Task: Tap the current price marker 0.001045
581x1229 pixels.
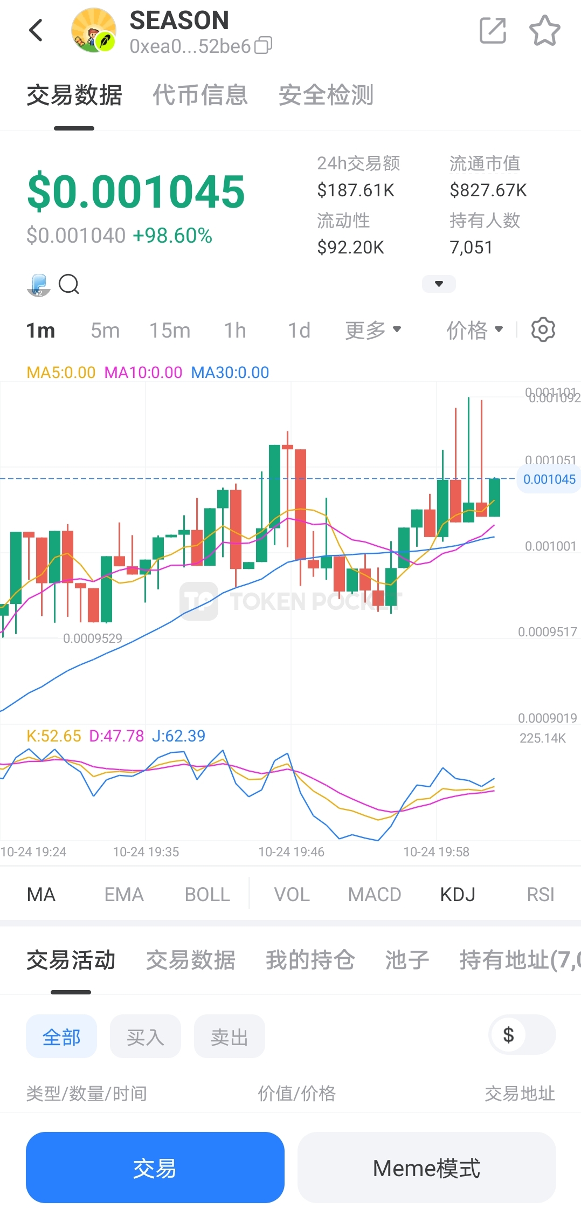Action: coord(549,479)
